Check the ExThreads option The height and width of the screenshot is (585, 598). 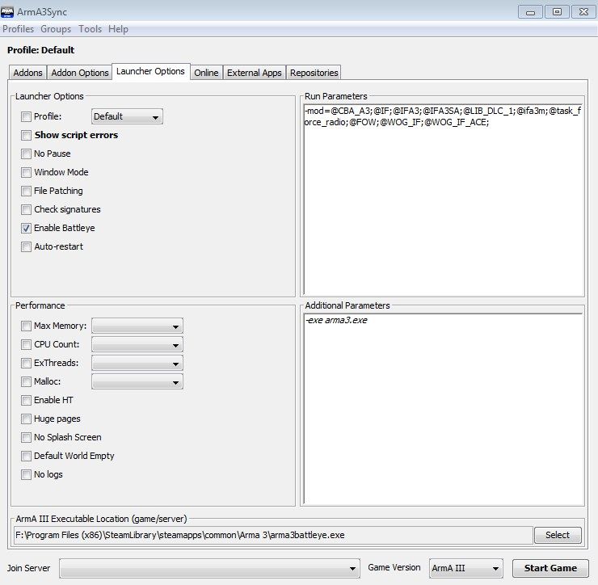pyautogui.click(x=26, y=363)
